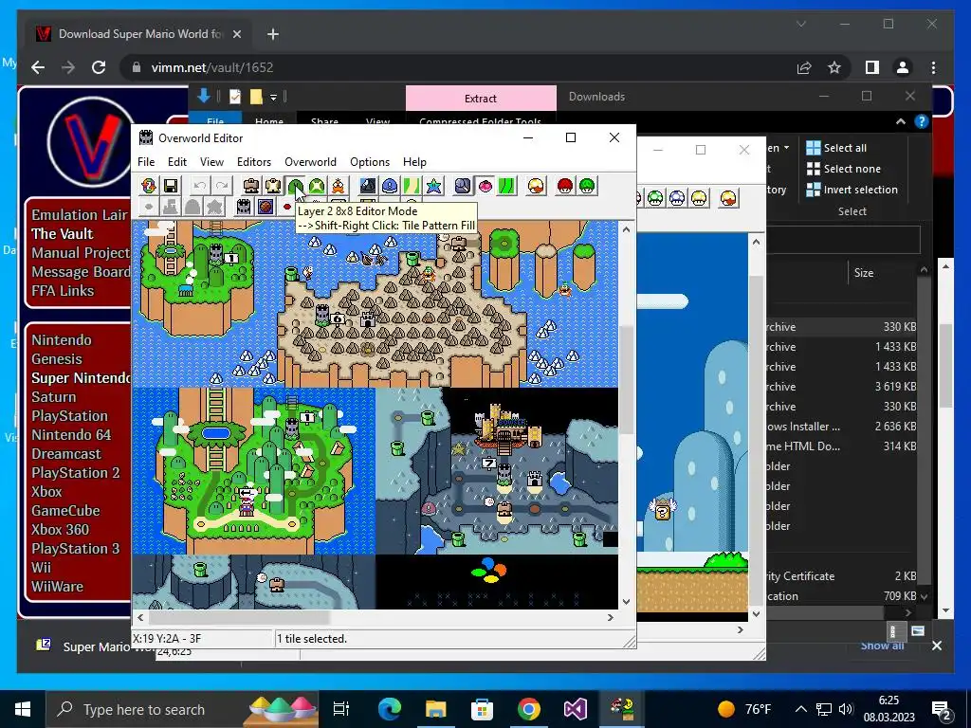Click properties checkmark icon in Explorer quick access
The width and height of the screenshot is (971, 728).
click(x=235, y=97)
